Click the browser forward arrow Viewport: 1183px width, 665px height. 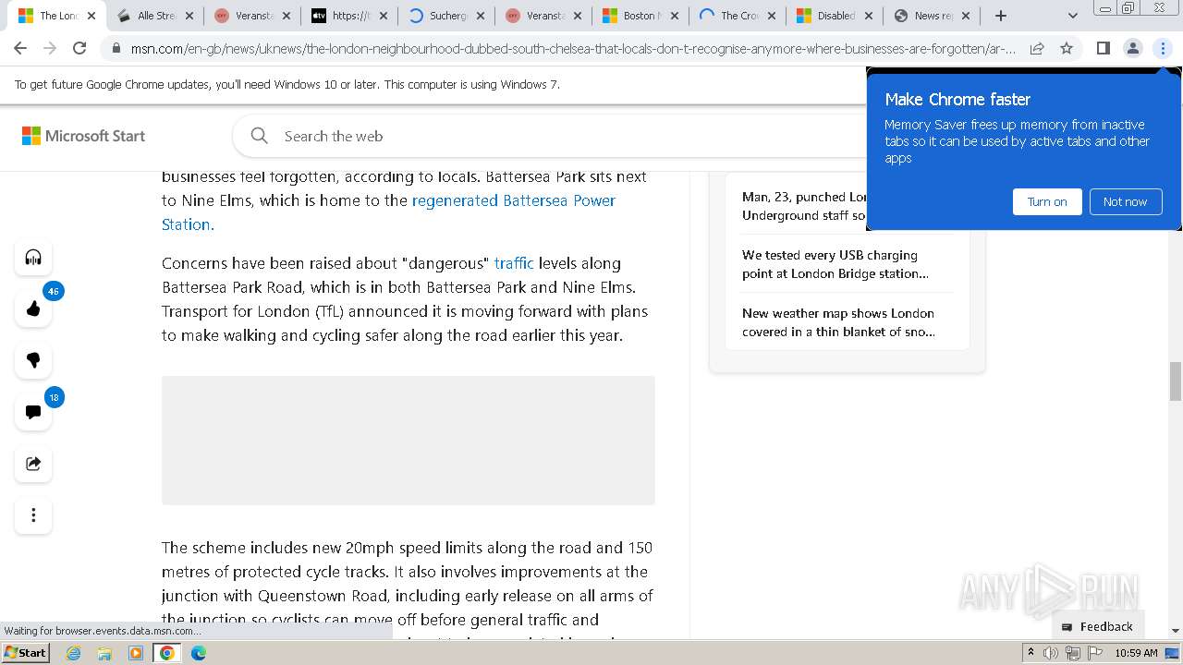50,48
